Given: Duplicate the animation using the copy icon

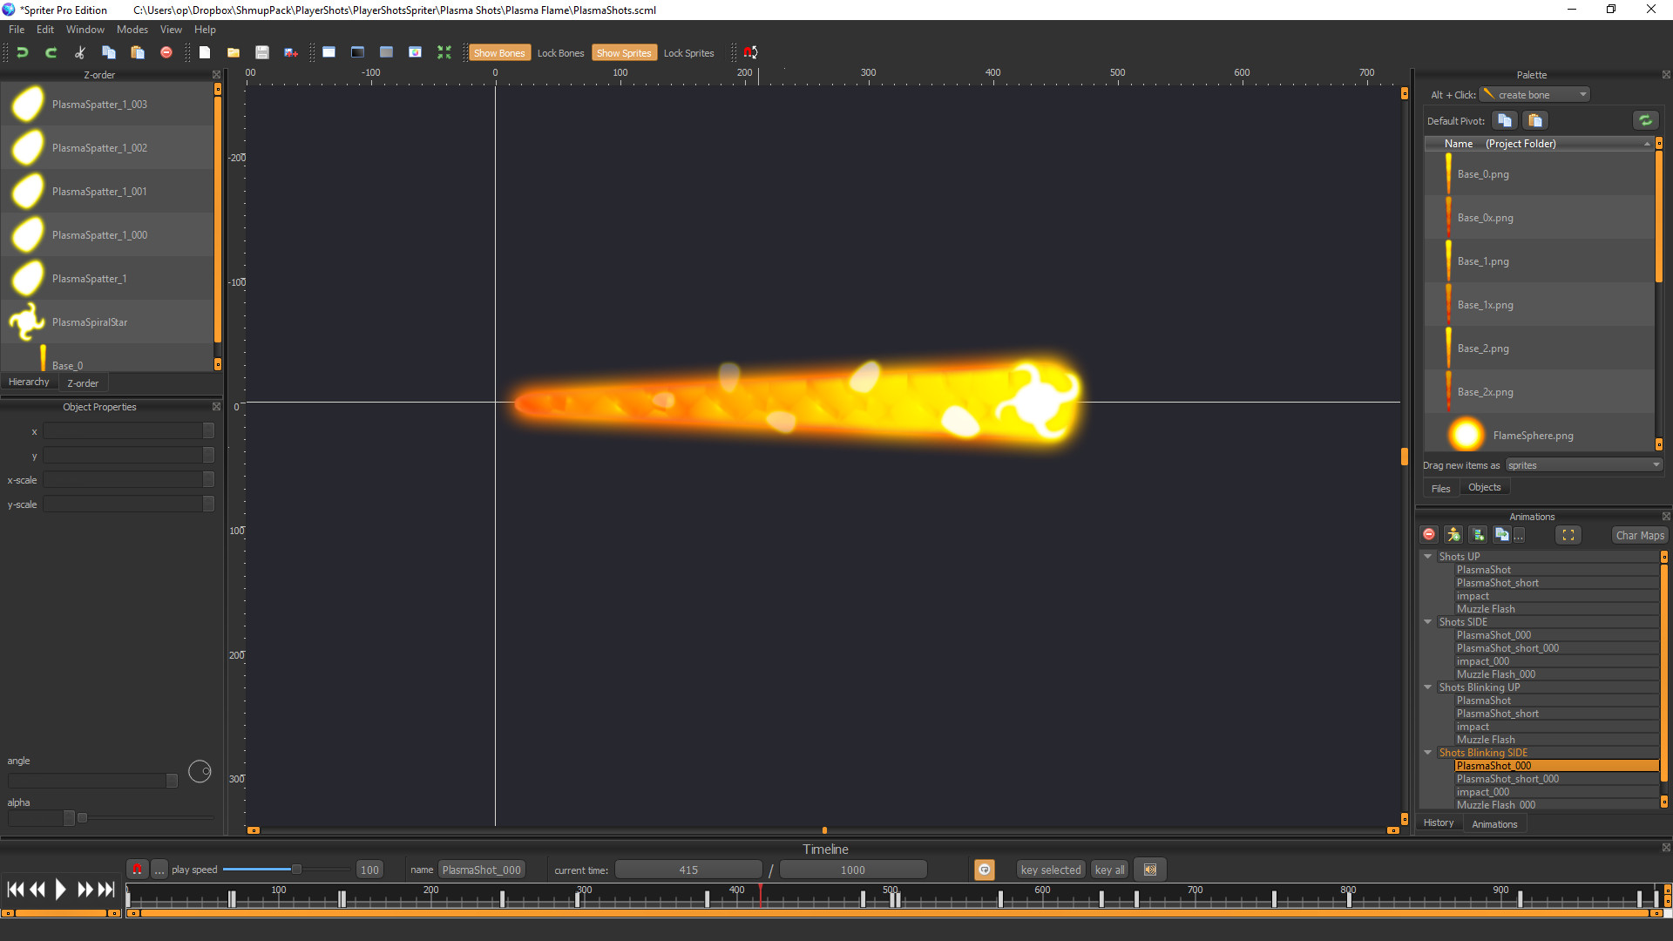Looking at the screenshot, I should pos(1501,534).
